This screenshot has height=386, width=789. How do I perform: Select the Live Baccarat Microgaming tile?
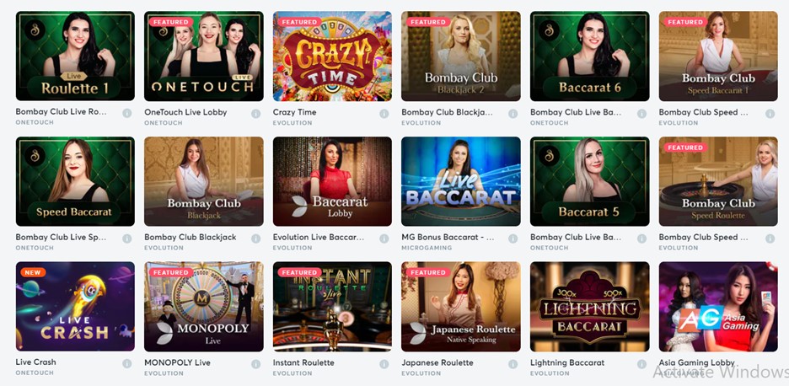point(461,181)
